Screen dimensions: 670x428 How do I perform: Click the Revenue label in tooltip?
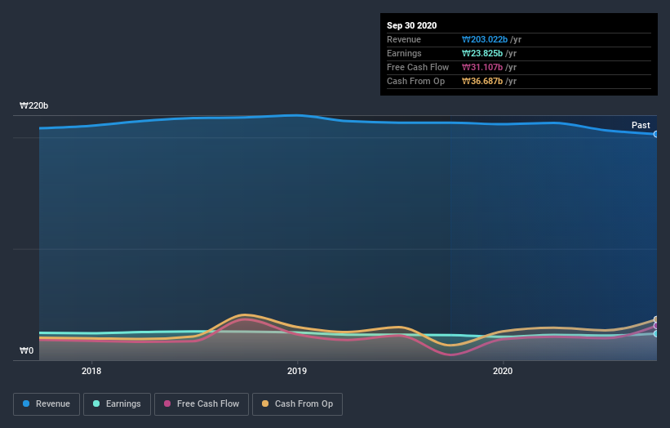pos(404,39)
